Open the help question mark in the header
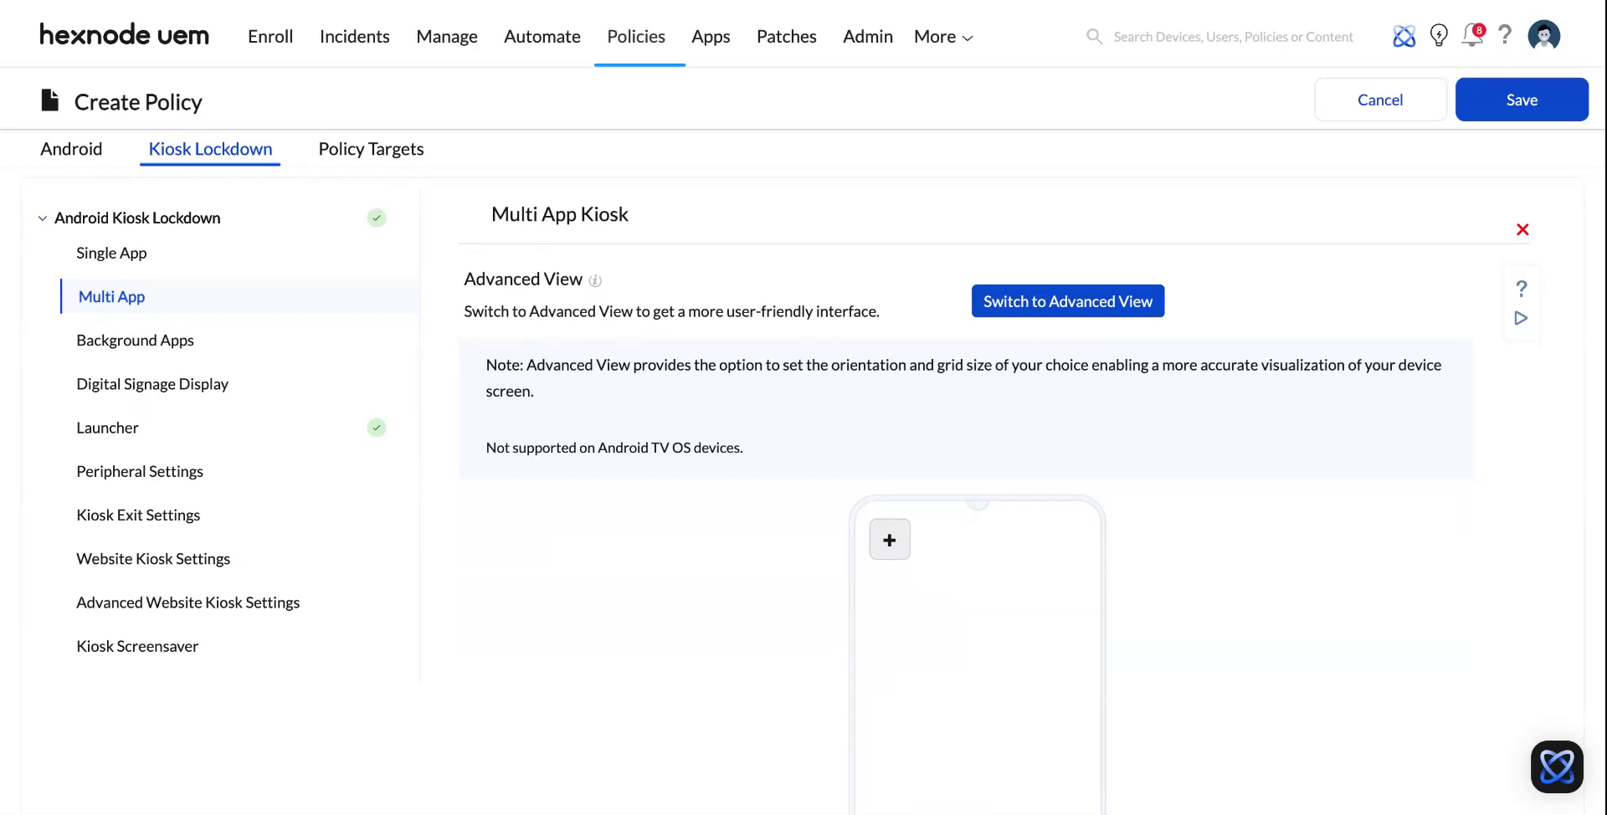This screenshot has height=815, width=1607. pyautogui.click(x=1505, y=35)
